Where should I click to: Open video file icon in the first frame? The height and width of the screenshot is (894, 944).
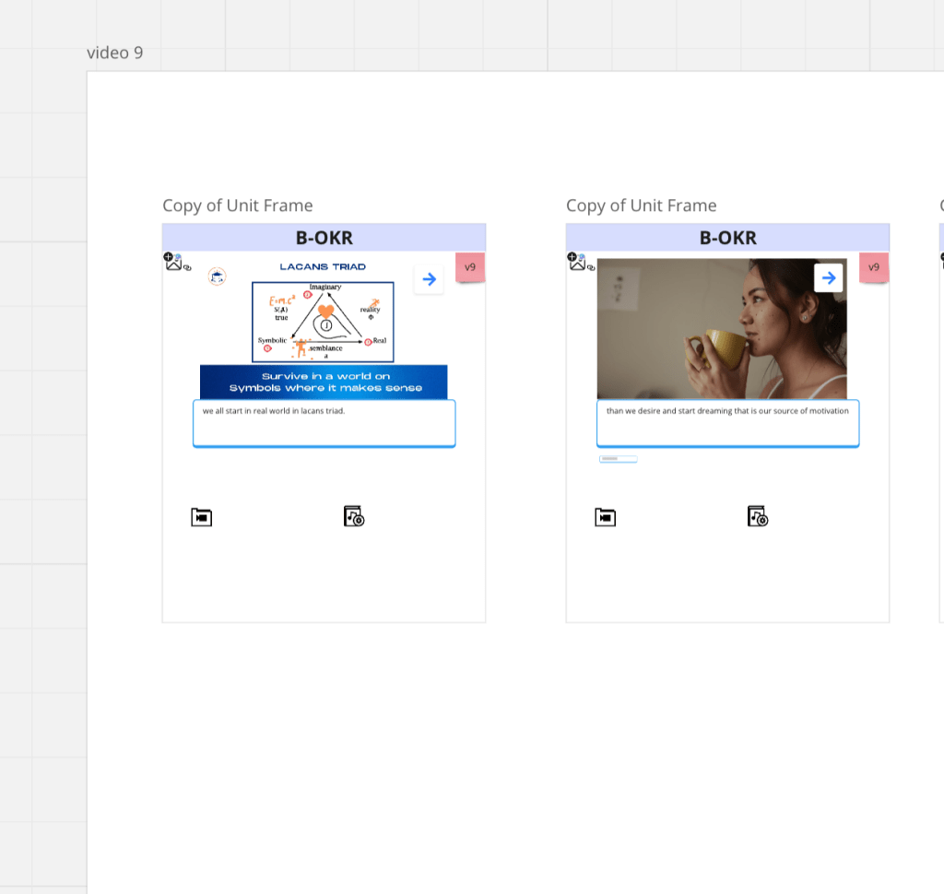201,517
